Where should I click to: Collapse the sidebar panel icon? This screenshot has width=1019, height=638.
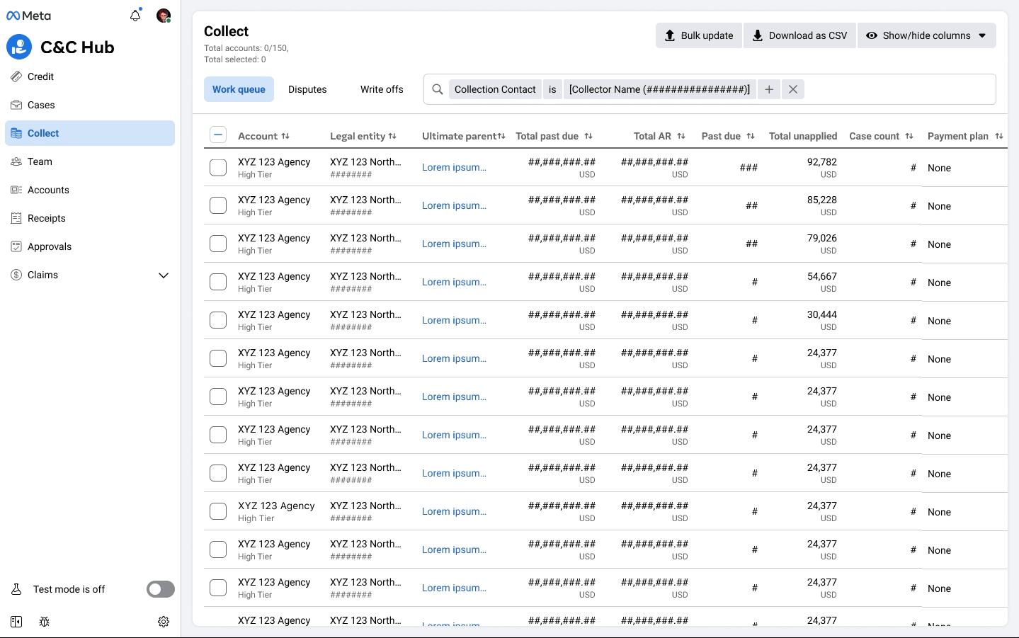tap(16, 622)
